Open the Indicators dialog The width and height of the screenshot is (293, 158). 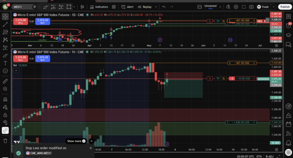99,7
